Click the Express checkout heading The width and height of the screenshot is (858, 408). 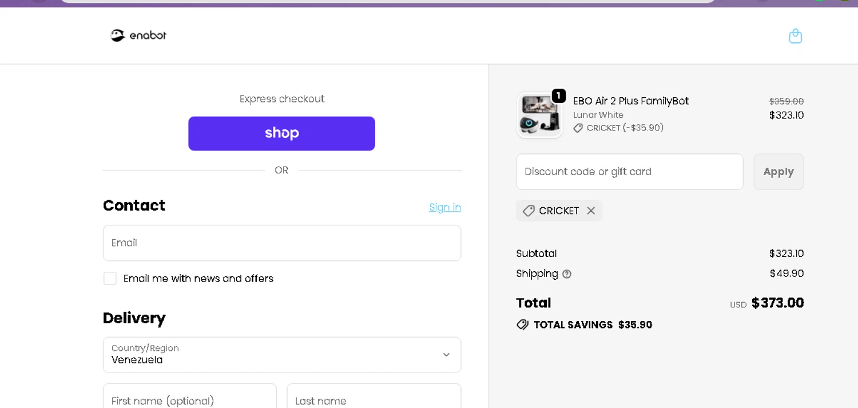[x=282, y=99]
